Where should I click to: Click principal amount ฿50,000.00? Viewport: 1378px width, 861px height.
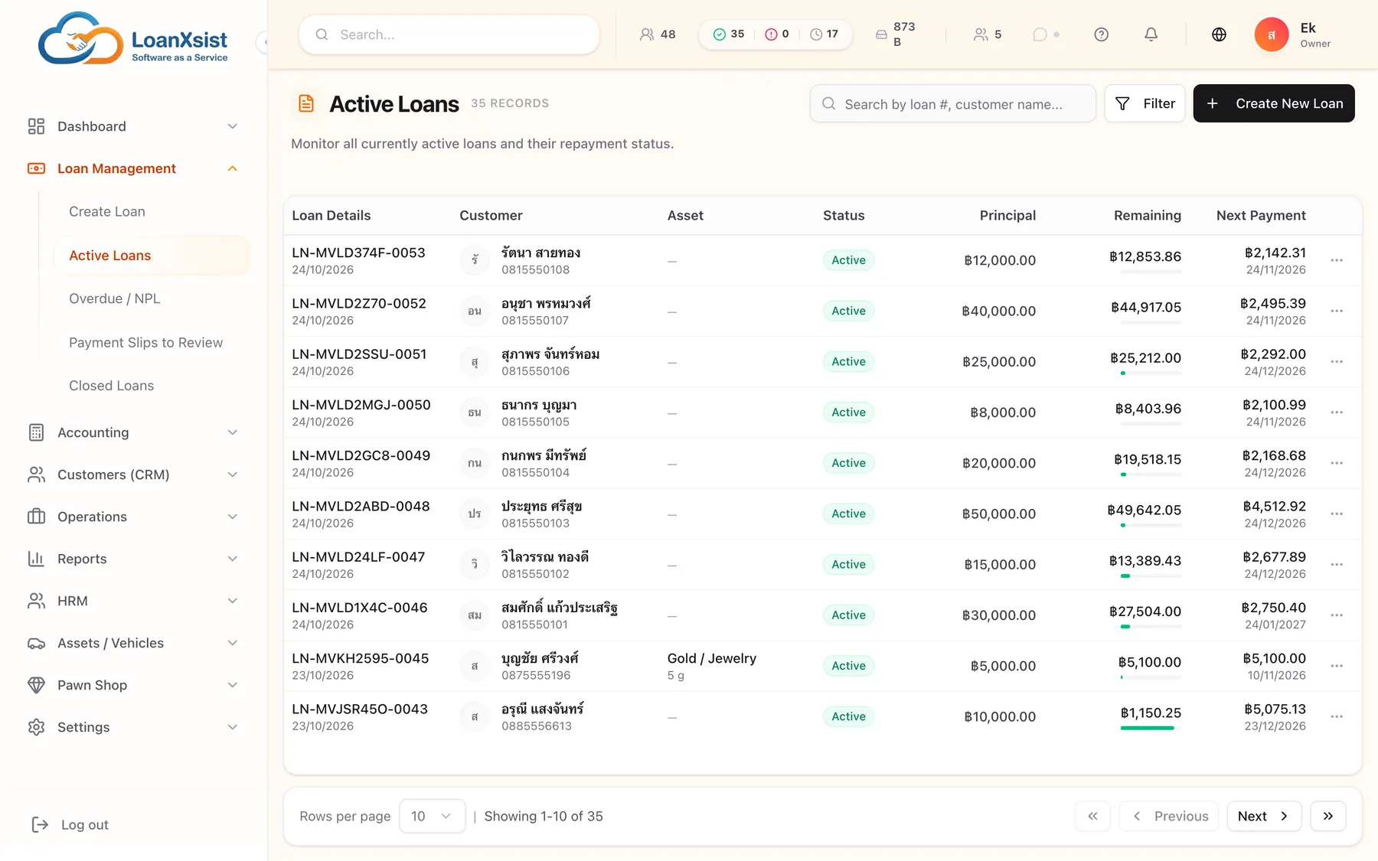point(998,514)
